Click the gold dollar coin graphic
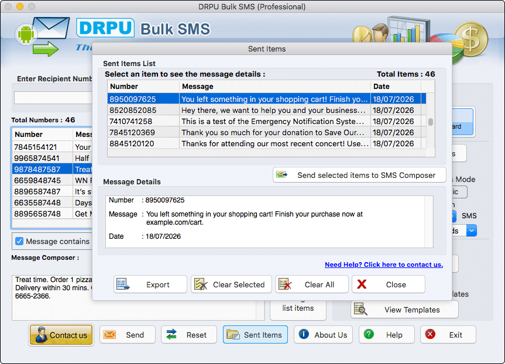505x364 pixels. 470,39
